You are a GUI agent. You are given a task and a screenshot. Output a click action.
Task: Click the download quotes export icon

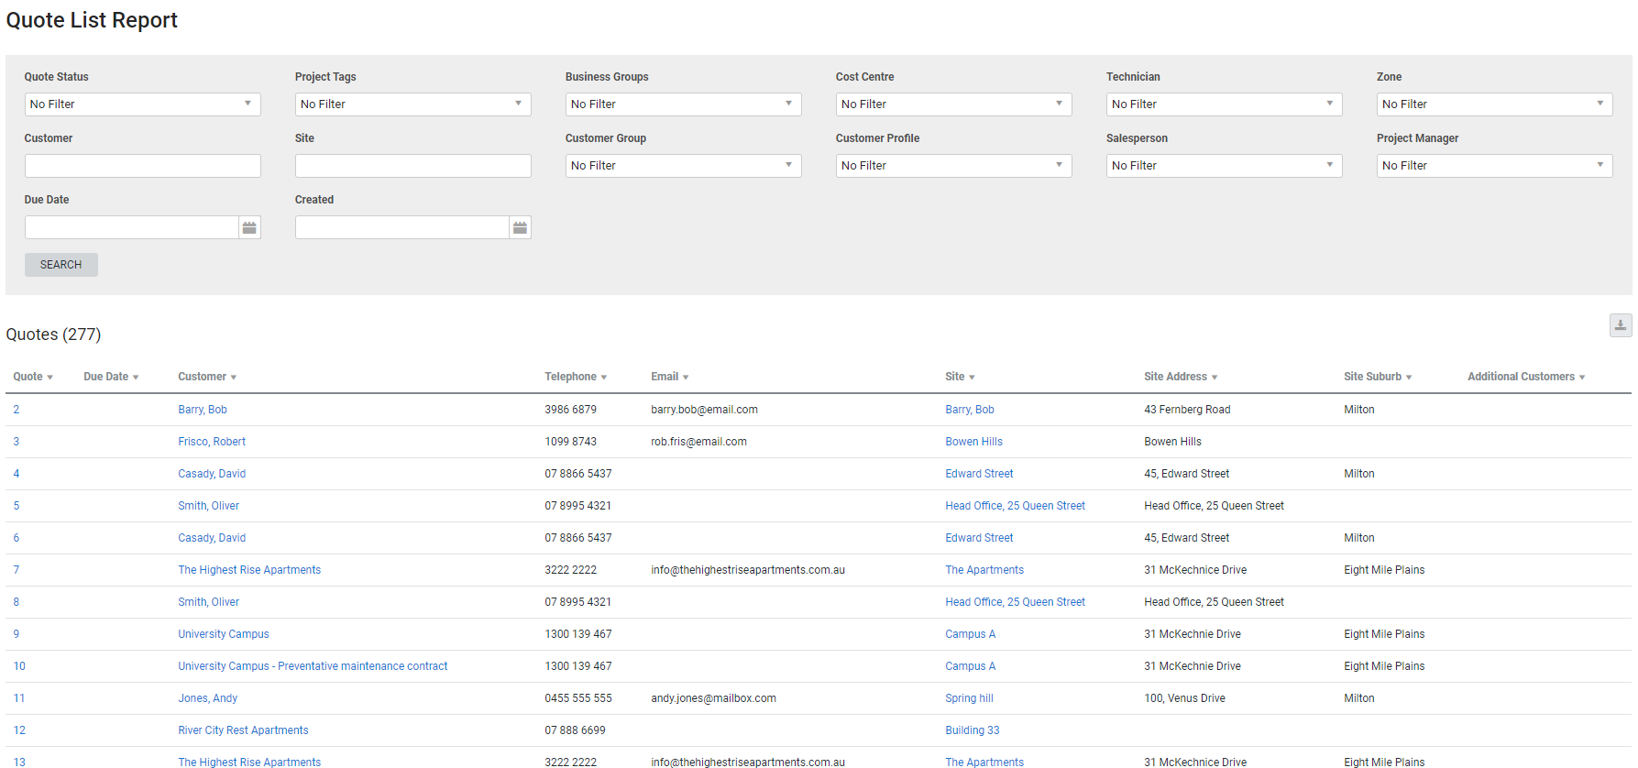pyautogui.click(x=1620, y=325)
